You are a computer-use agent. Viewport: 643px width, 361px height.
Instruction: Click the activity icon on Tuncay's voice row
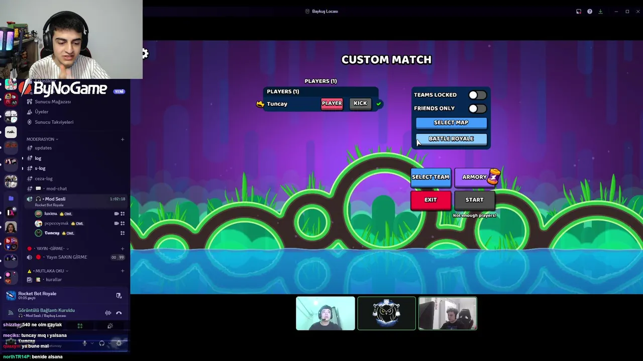click(x=123, y=233)
